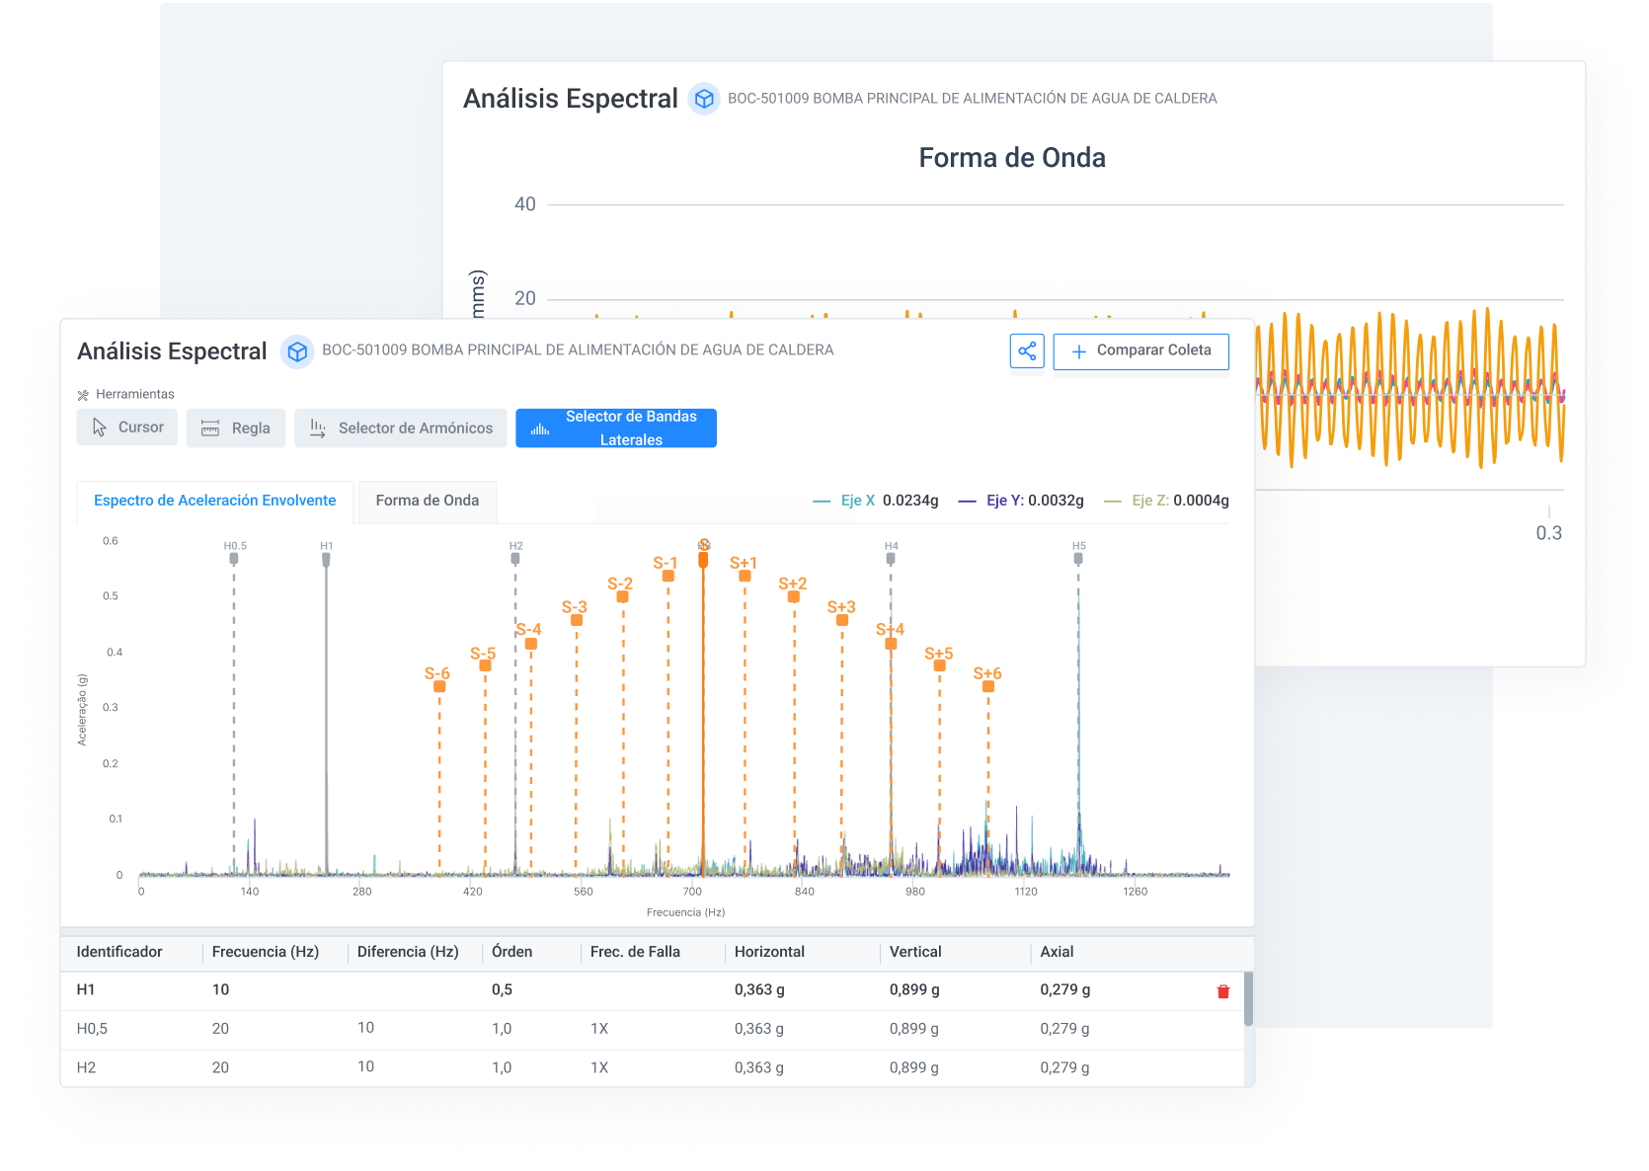Click the cube icon in background panel header
The image size is (1649, 1171).
pos(704,99)
